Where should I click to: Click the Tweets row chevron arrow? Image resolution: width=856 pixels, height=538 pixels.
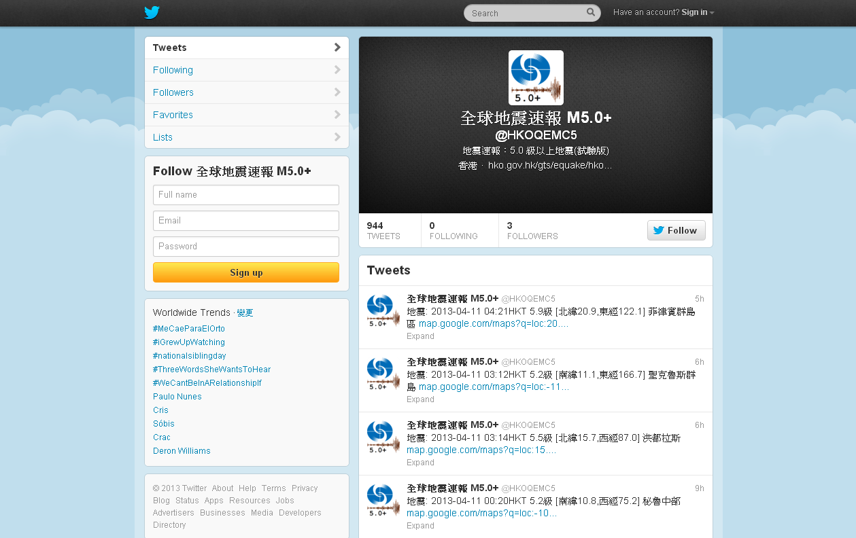tap(337, 48)
